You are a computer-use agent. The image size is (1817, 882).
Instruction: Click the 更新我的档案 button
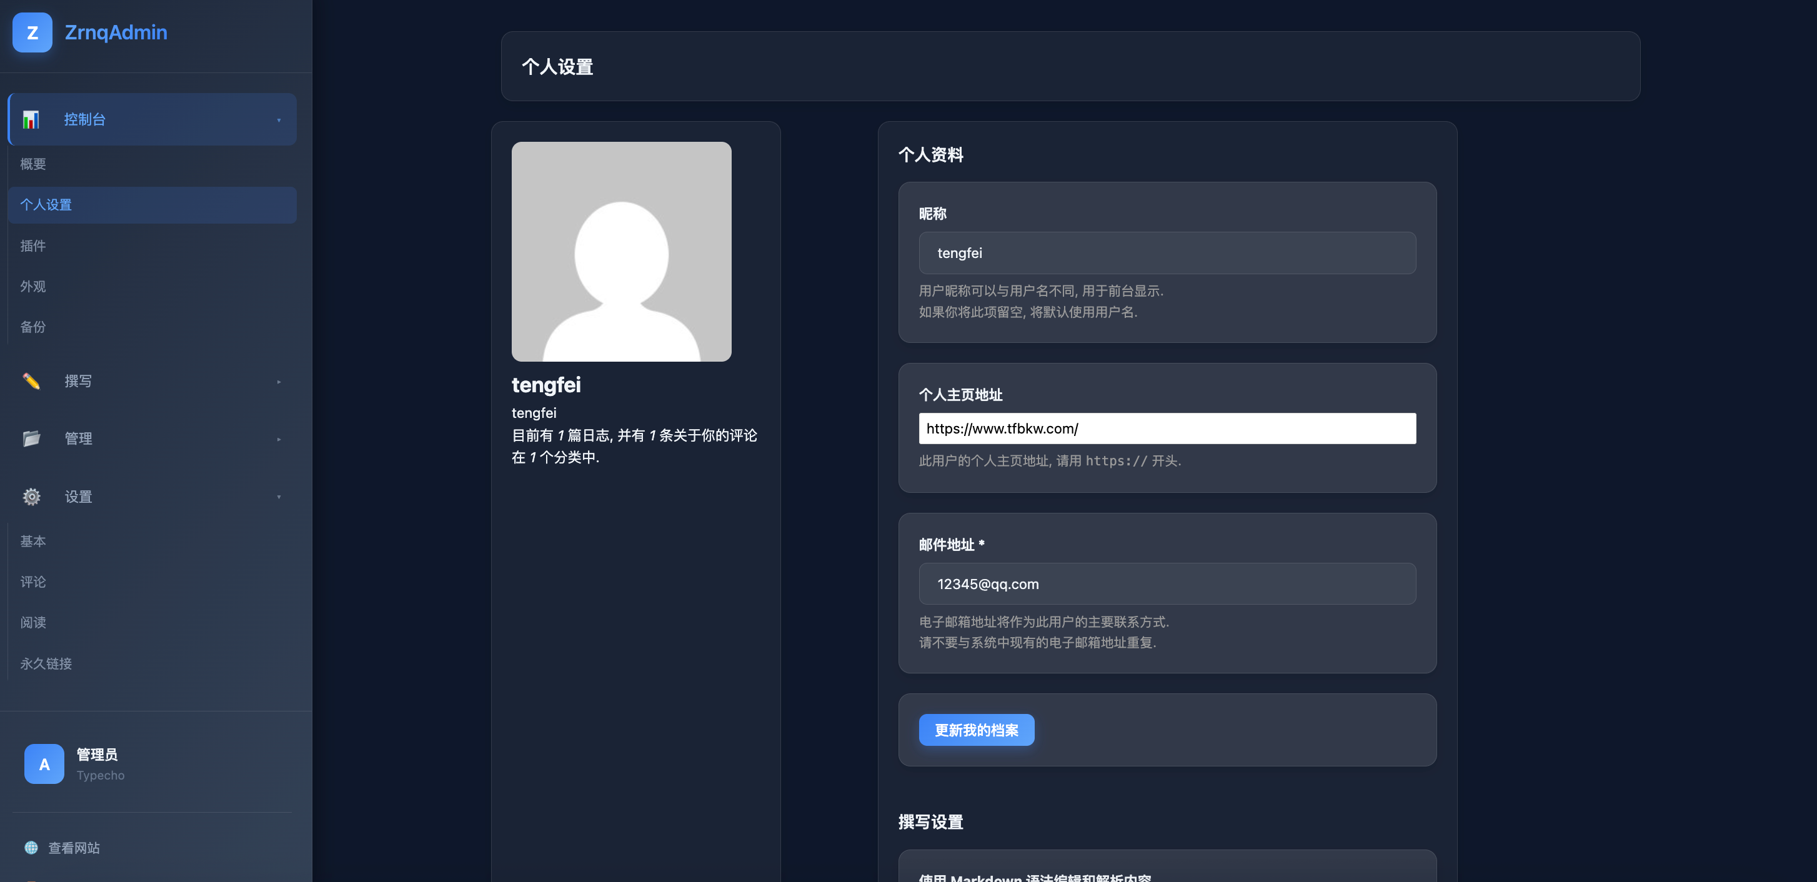click(976, 730)
